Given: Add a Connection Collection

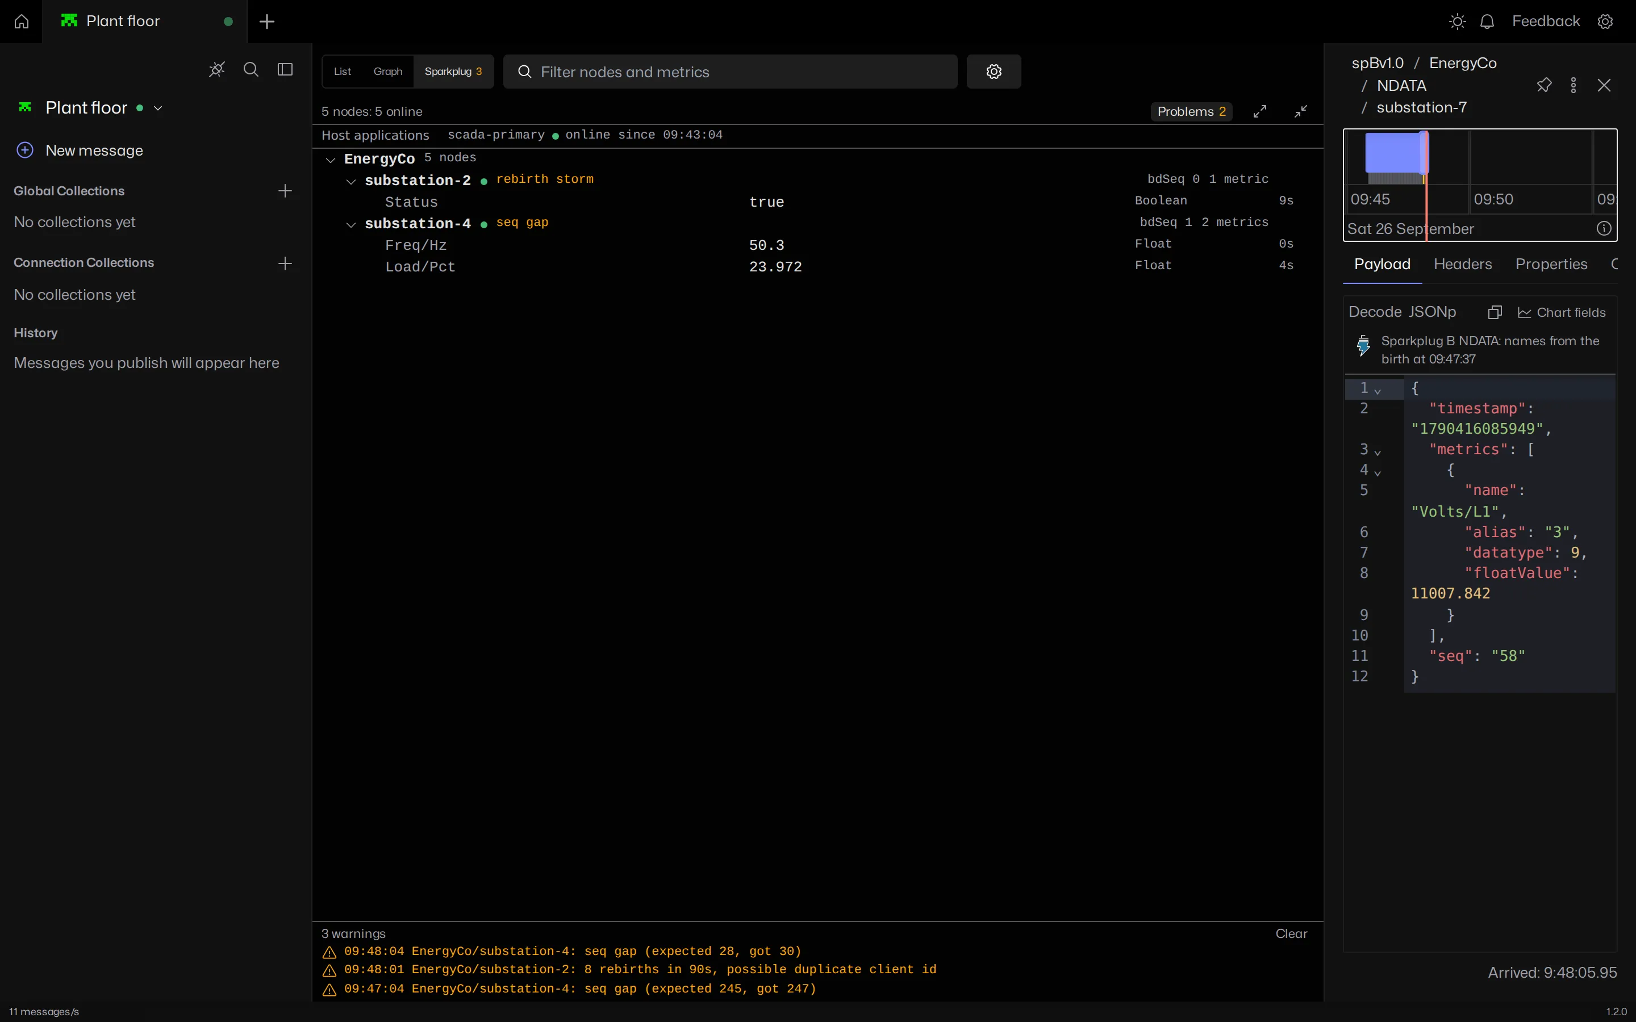Looking at the screenshot, I should point(285,263).
